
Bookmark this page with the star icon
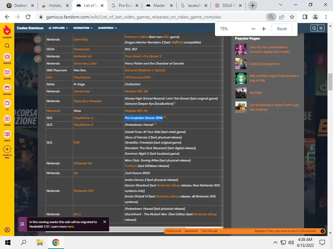(x=292, y=17)
